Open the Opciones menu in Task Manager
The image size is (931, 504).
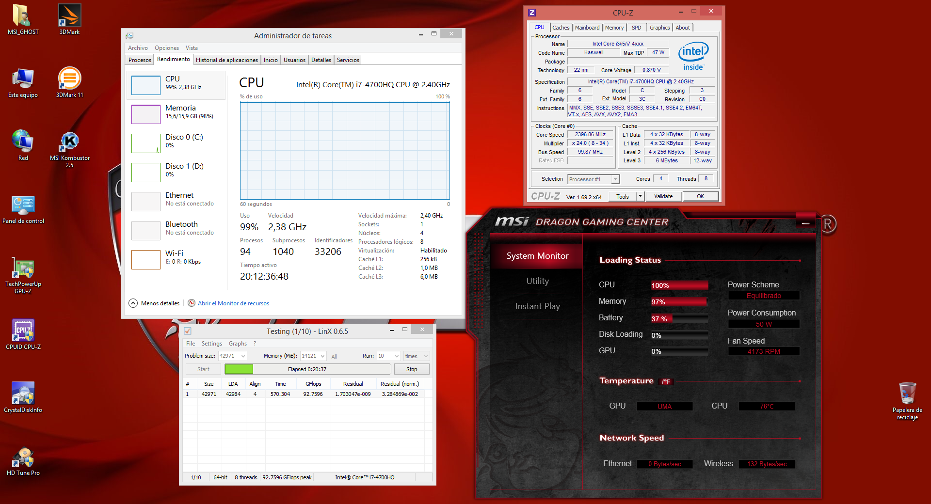tap(167, 48)
